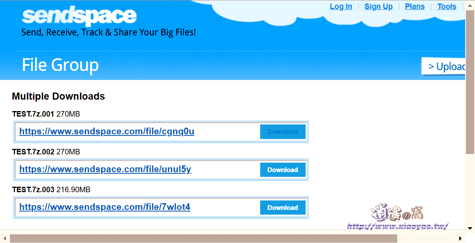Click the sendspace logo

pyautogui.click(x=79, y=17)
